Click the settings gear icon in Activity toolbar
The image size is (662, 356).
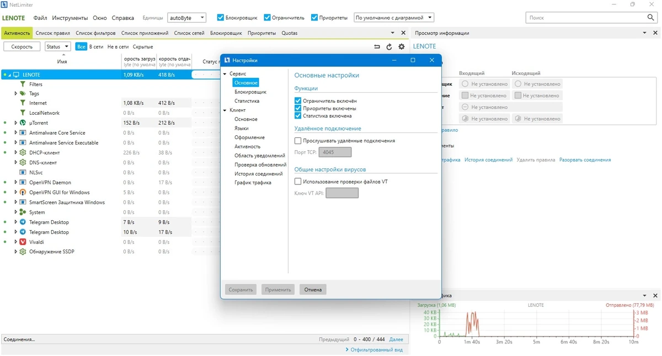tap(401, 47)
